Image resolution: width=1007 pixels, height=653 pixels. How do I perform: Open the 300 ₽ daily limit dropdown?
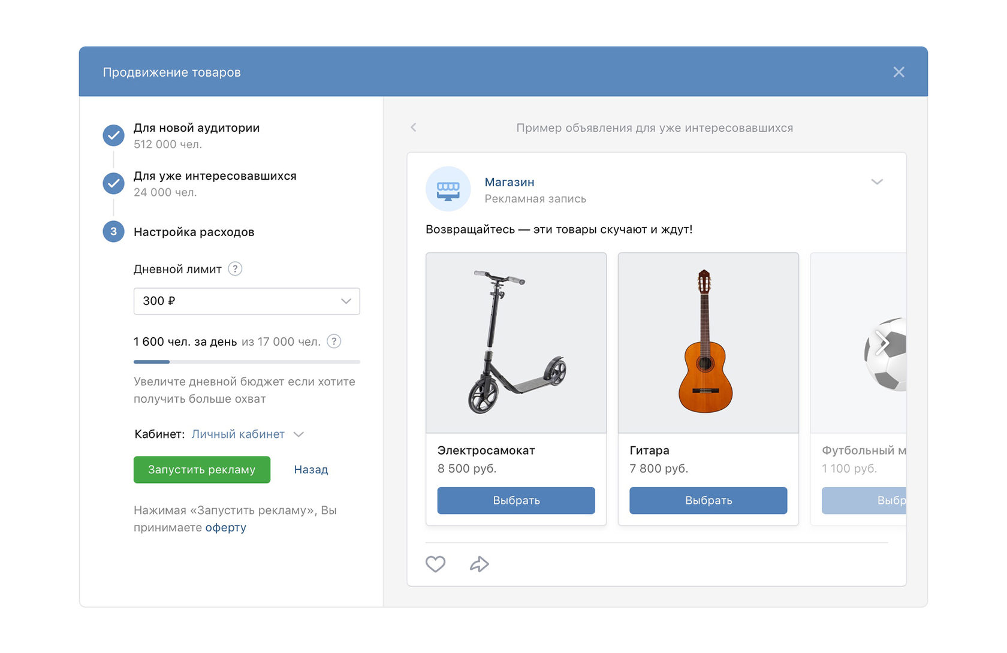pyautogui.click(x=246, y=301)
